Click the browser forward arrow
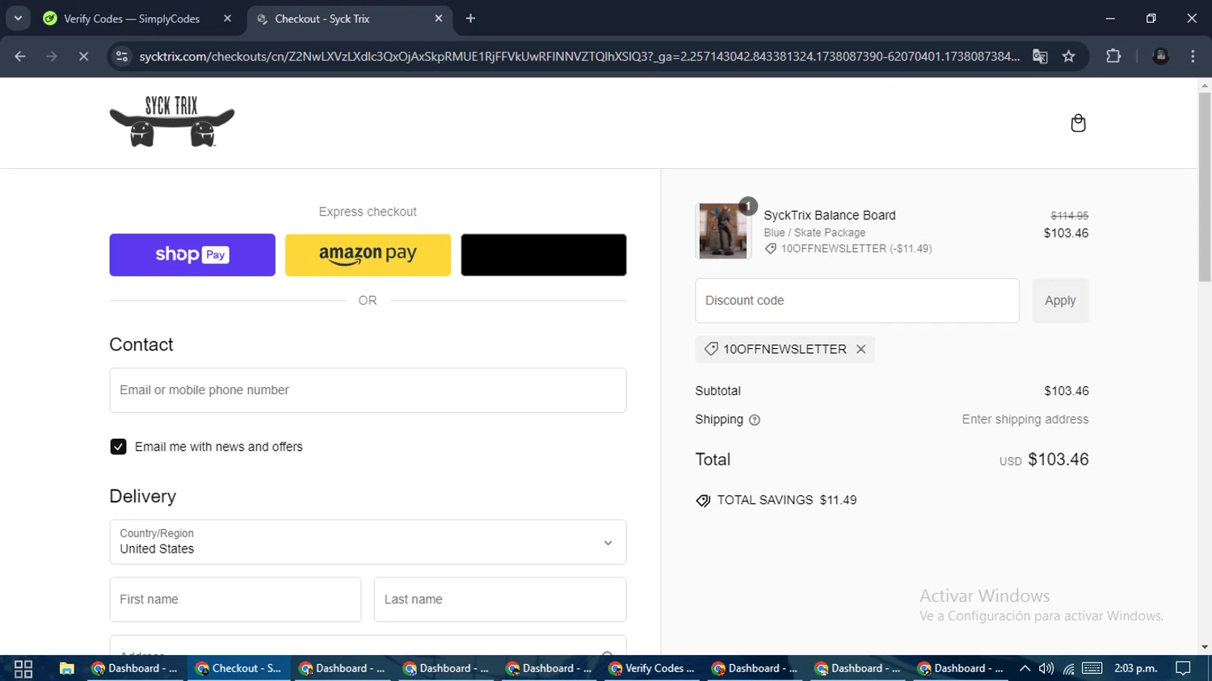1212x681 pixels. pyautogui.click(x=52, y=56)
